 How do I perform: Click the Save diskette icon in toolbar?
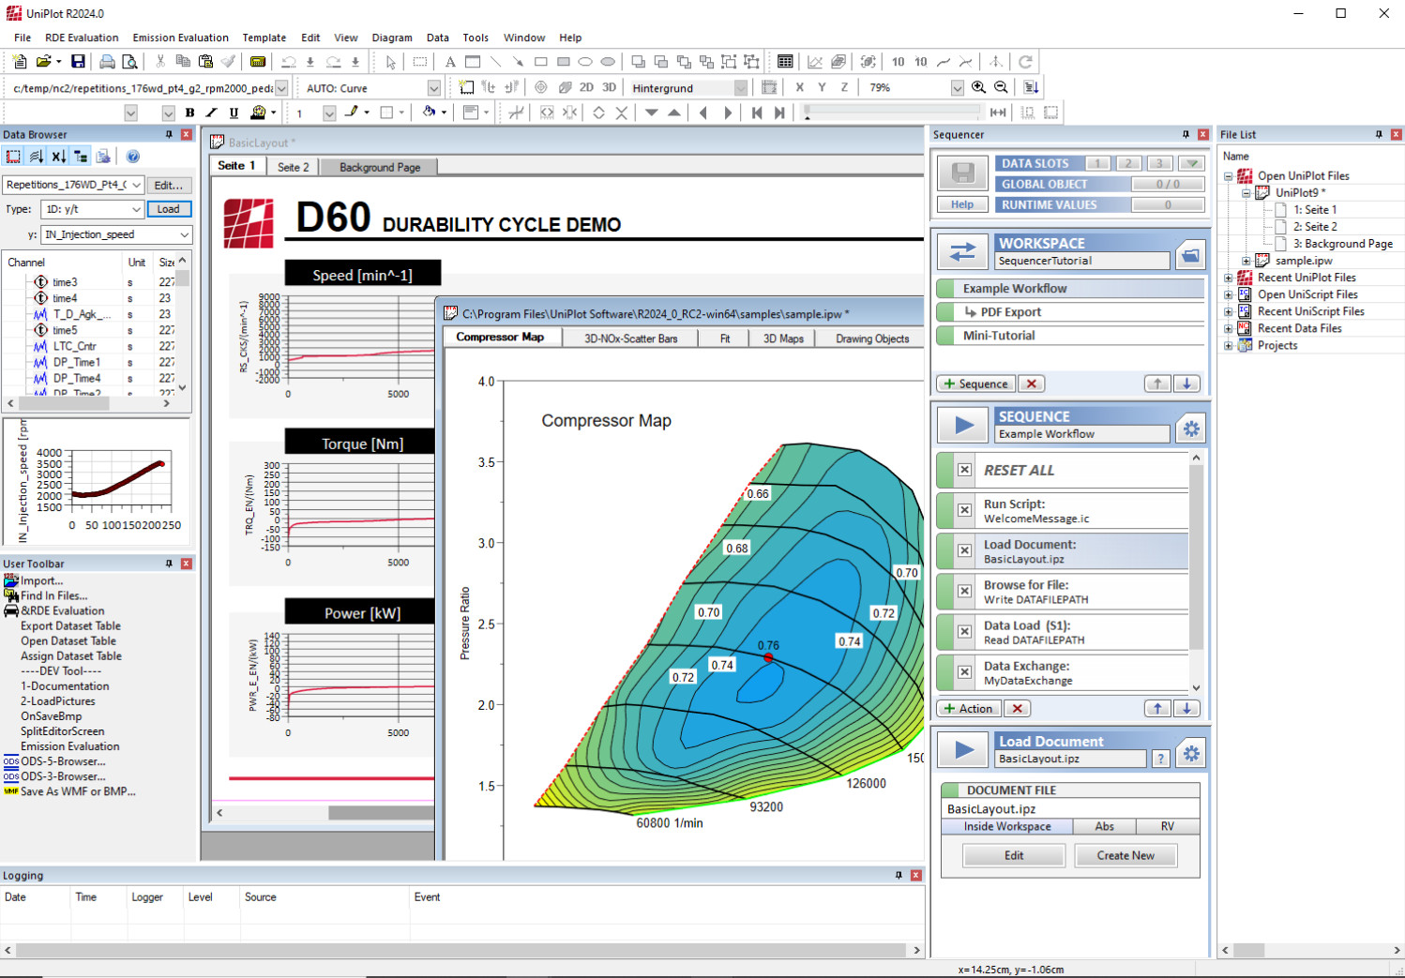78,62
